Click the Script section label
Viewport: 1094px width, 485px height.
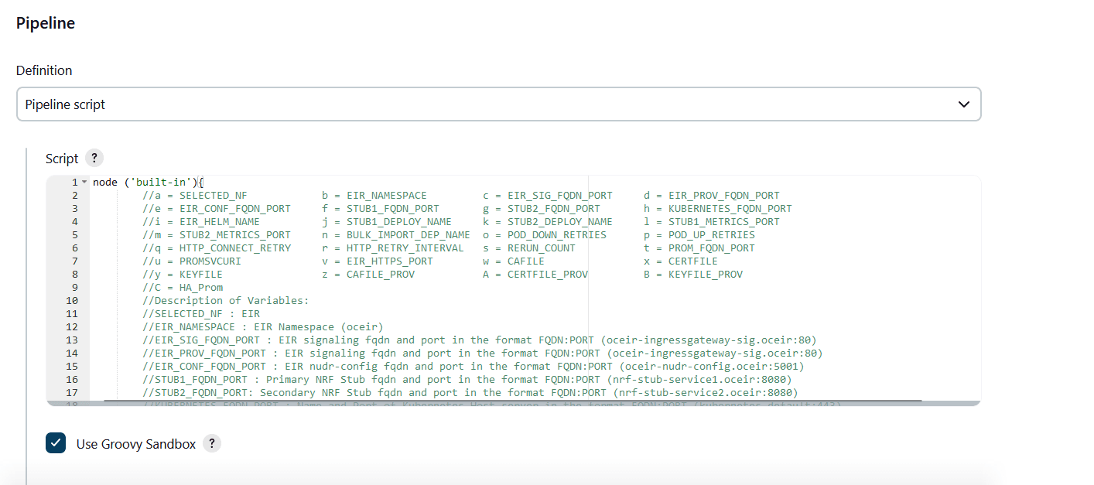pos(62,158)
